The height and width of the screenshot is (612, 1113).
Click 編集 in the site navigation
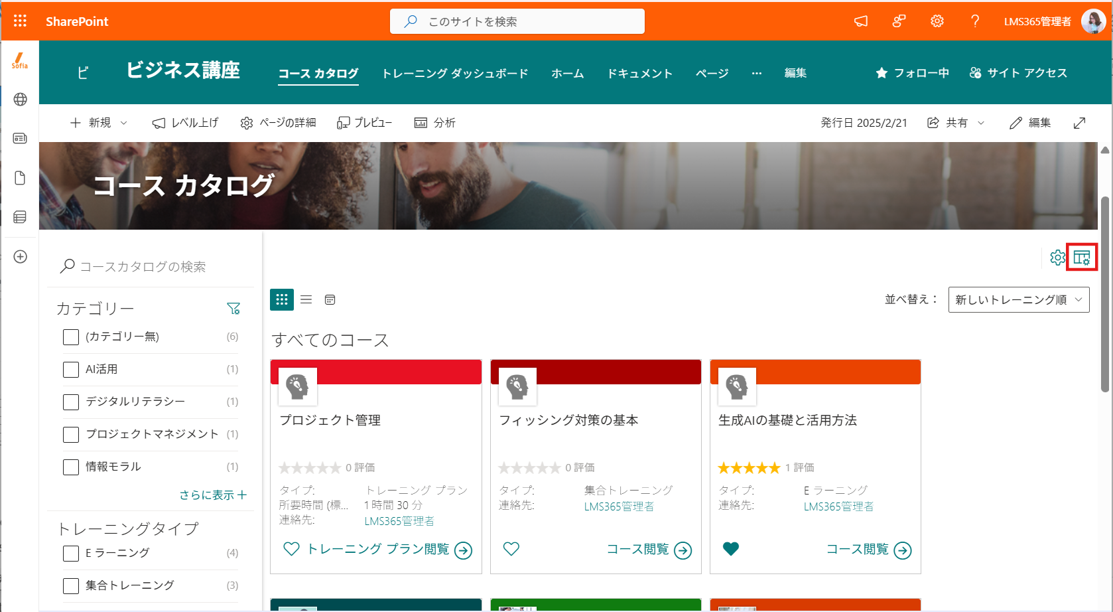[795, 73]
